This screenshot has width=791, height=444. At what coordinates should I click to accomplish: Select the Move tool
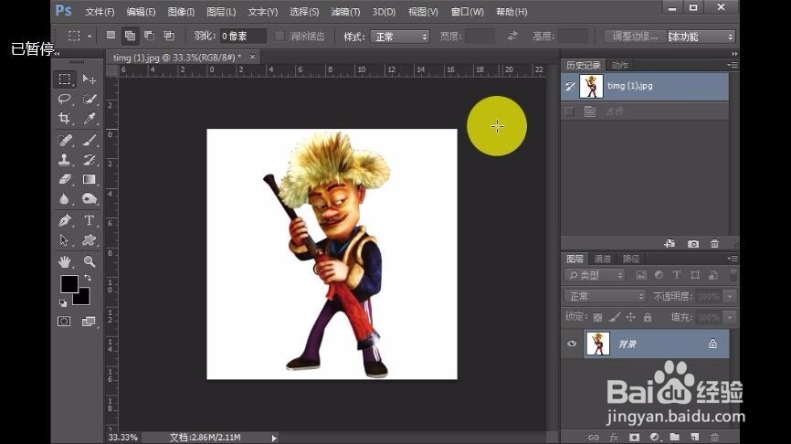click(90, 79)
